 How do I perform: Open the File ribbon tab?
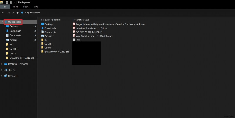point(5,7)
